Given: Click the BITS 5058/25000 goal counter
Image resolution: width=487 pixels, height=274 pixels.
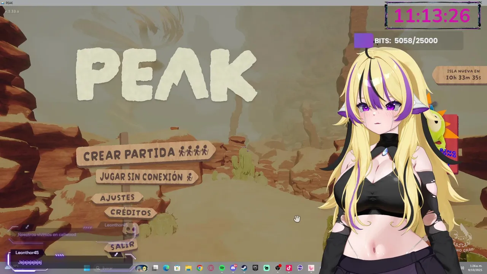Looking at the screenshot, I should [406, 41].
